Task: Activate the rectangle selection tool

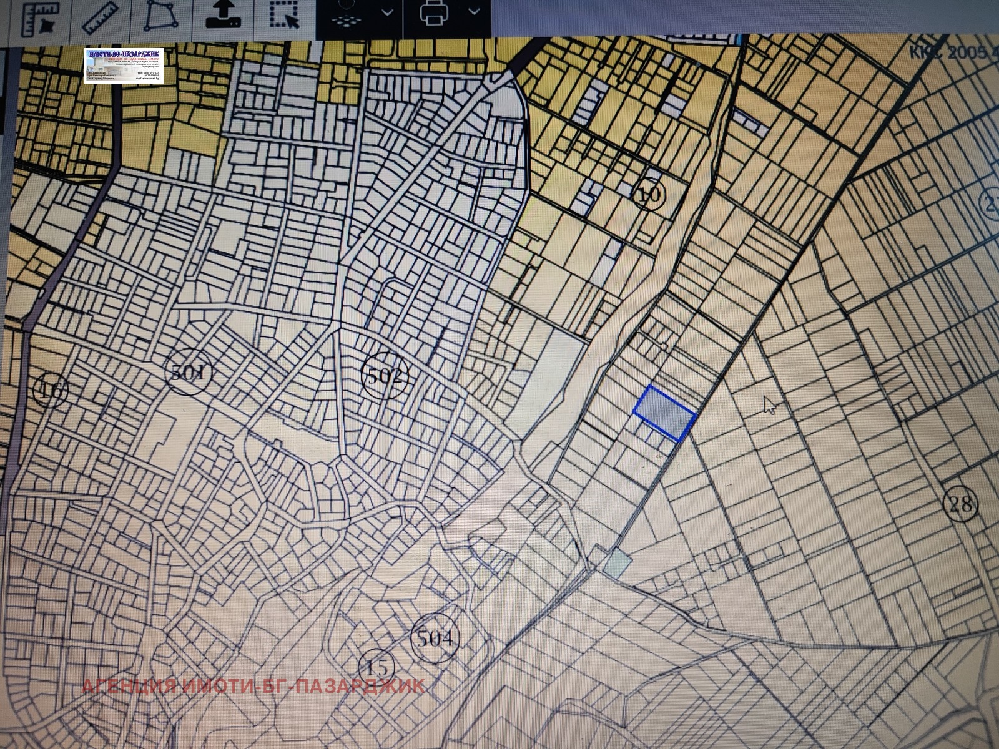Action: click(x=284, y=16)
